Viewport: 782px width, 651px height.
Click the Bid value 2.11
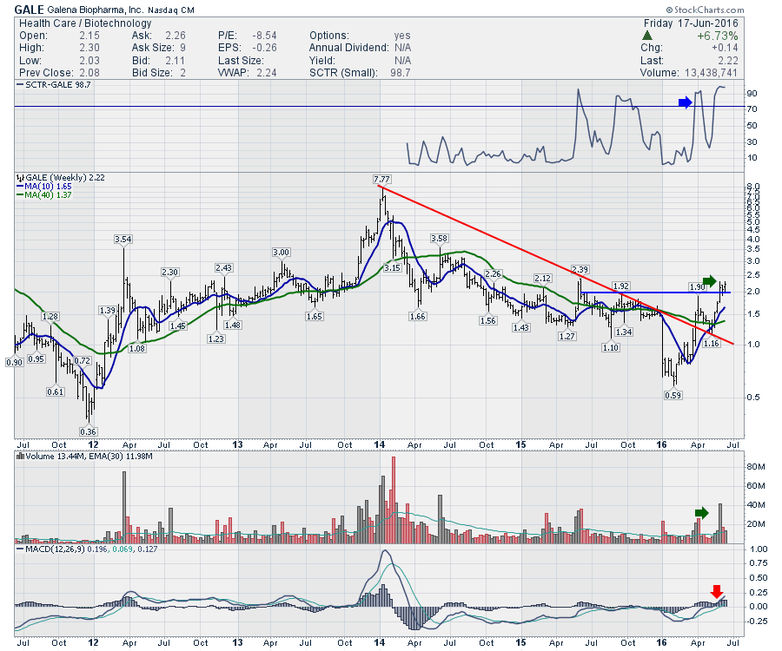[175, 60]
